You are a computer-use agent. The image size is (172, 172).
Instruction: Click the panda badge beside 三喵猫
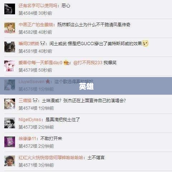[x=35, y=101]
